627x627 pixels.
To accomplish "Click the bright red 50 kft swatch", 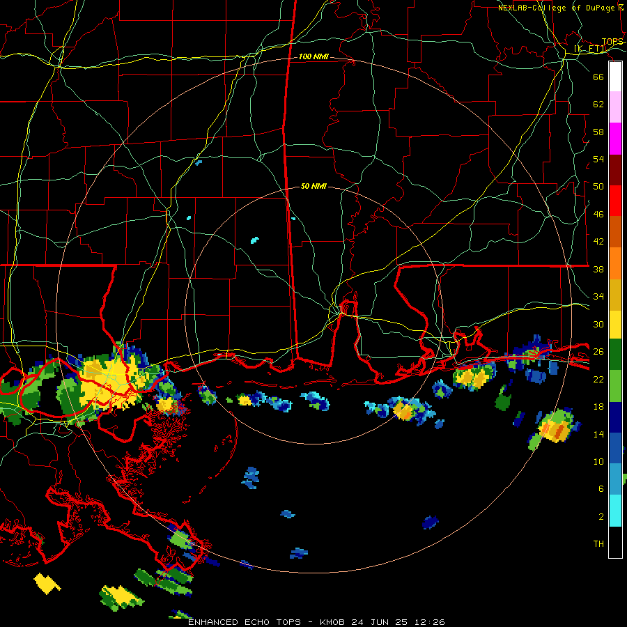I will point(615,201).
